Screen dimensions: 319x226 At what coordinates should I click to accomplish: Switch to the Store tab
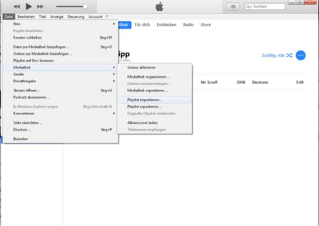click(x=206, y=25)
